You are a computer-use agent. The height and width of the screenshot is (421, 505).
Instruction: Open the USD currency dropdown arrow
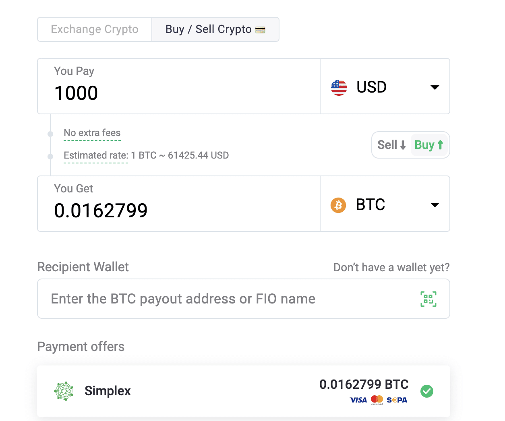pyautogui.click(x=435, y=87)
